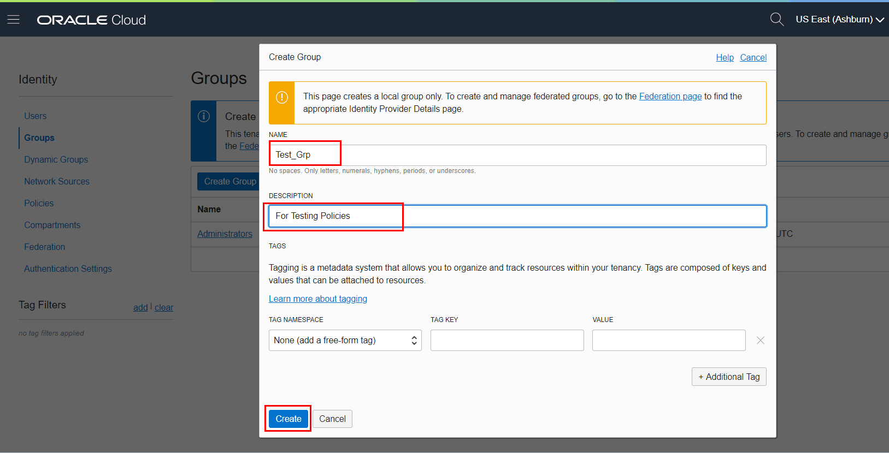The width and height of the screenshot is (889, 453).
Task: Click the blue Create button
Action: tap(289, 419)
